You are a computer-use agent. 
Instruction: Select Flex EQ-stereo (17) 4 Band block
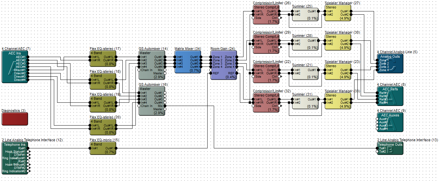click(103, 58)
